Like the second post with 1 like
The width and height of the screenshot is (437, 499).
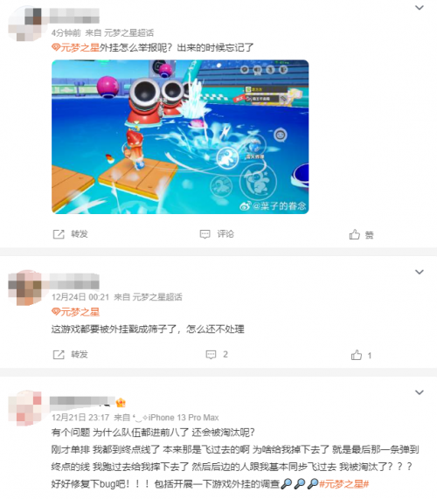pyautogui.click(x=361, y=355)
